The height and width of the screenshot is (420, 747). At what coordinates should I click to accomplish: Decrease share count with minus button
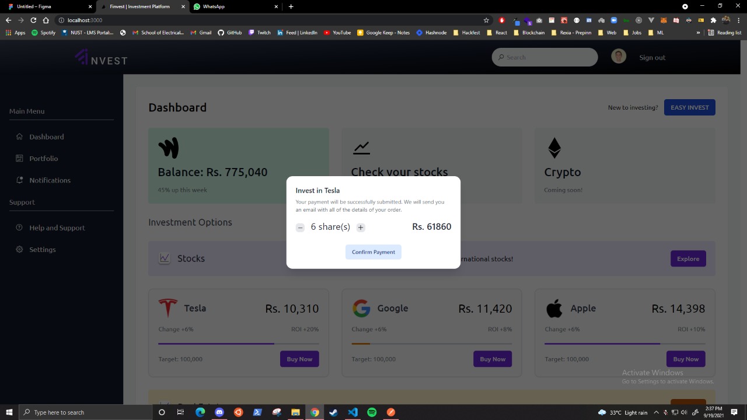(x=300, y=228)
